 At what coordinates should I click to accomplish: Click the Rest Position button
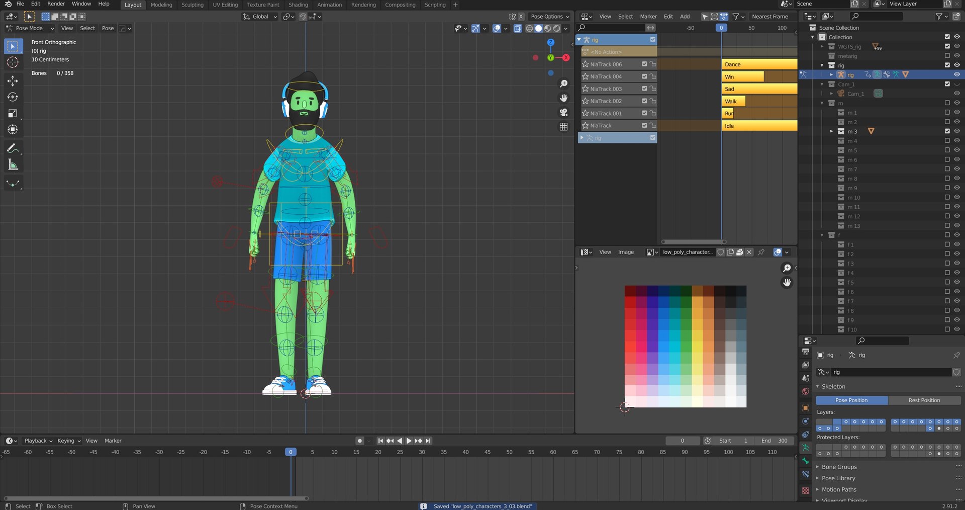click(924, 400)
